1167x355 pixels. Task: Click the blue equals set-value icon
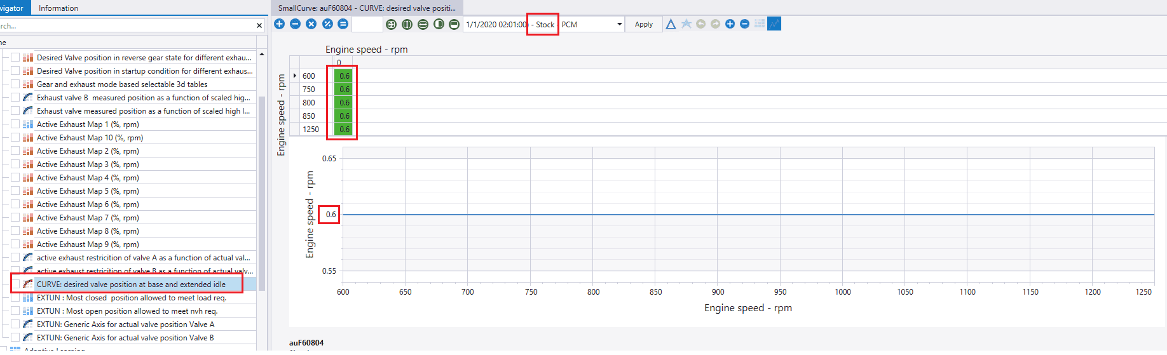[x=343, y=24]
